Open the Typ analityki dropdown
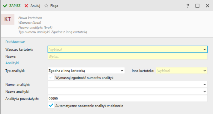 click(86, 71)
